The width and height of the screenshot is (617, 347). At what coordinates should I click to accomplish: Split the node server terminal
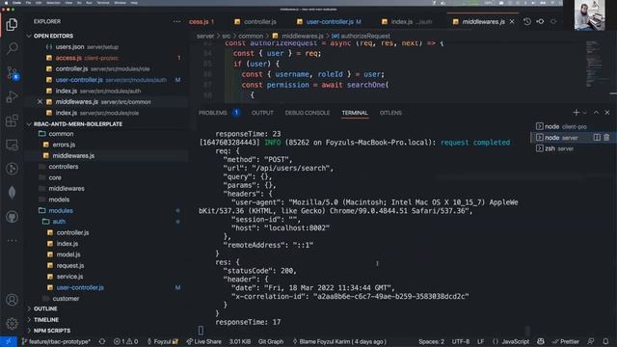(597, 137)
